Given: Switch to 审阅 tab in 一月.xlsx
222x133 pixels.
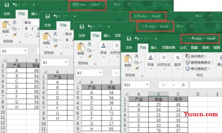Looking at the screenshot, I should (205, 48).
